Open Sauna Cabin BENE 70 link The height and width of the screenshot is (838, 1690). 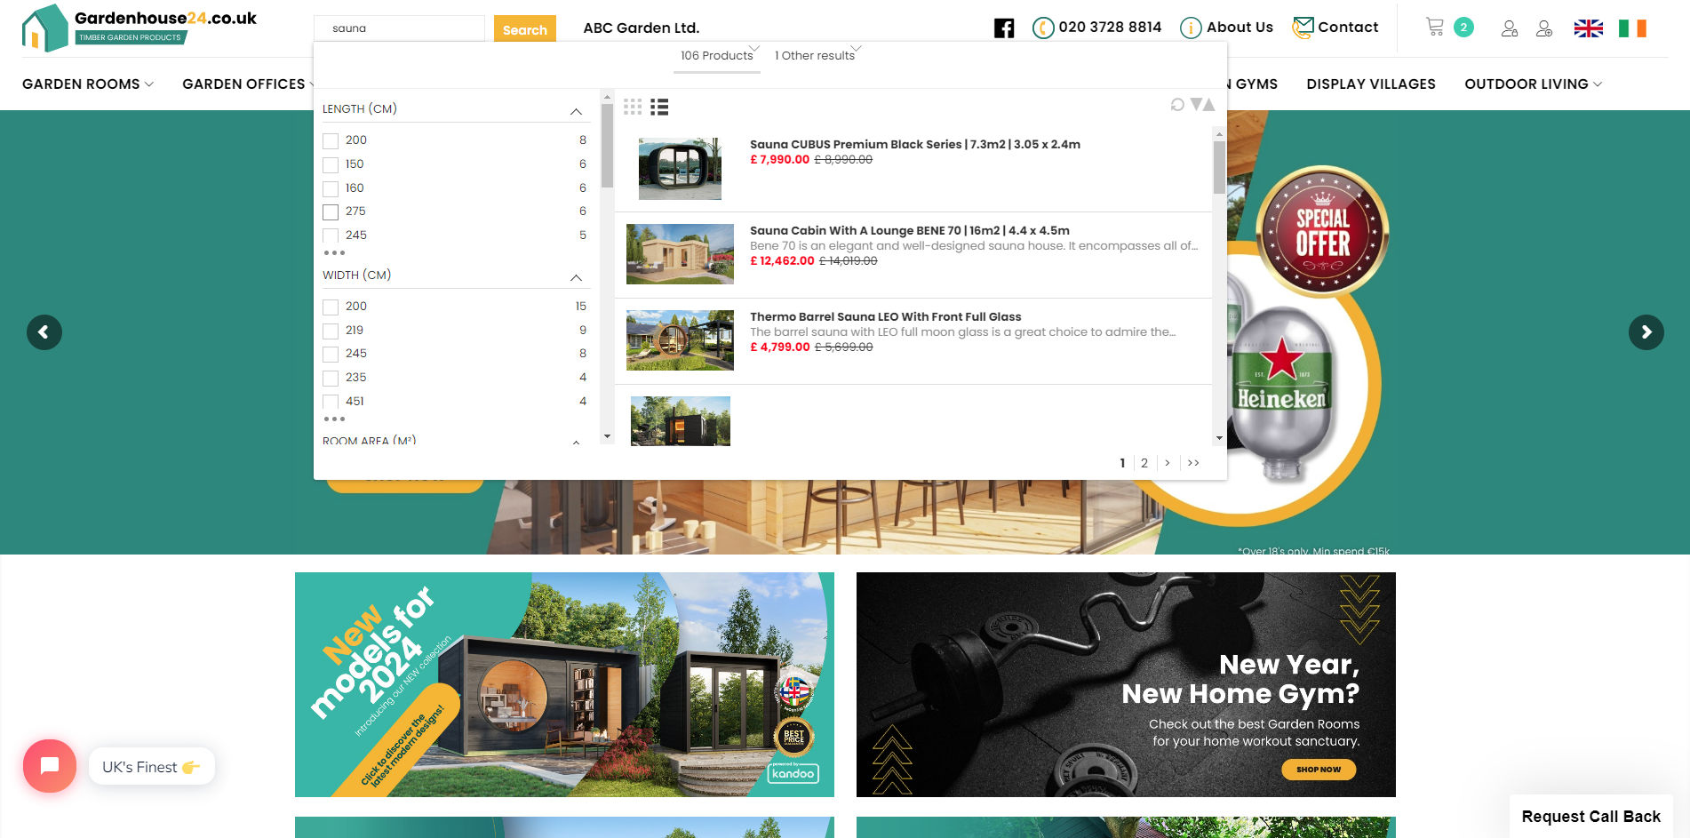(910, 230)
